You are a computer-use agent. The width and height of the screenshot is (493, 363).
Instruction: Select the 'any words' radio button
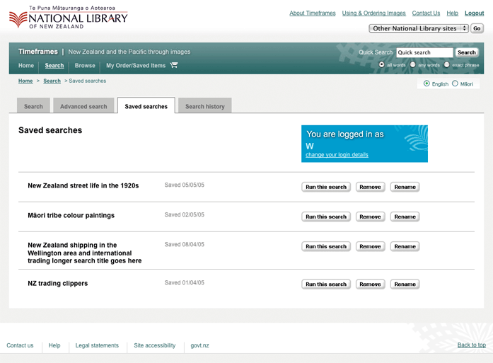pyautogui.click(x=413, y=64)
